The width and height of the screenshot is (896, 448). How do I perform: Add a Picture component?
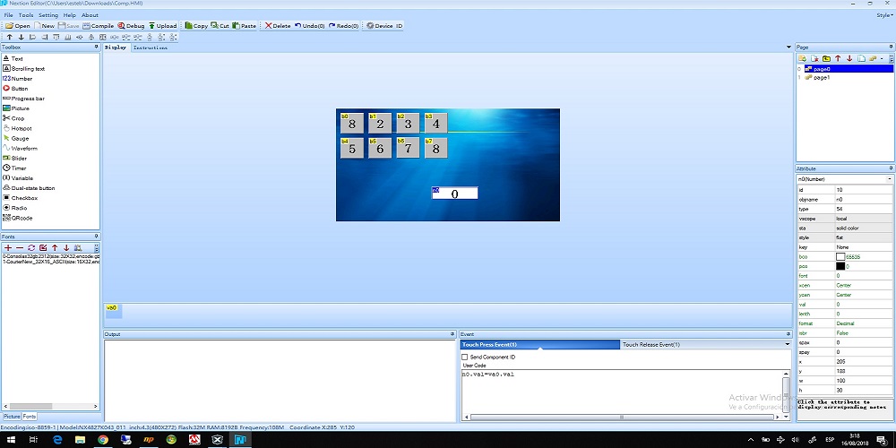(16, 108)
